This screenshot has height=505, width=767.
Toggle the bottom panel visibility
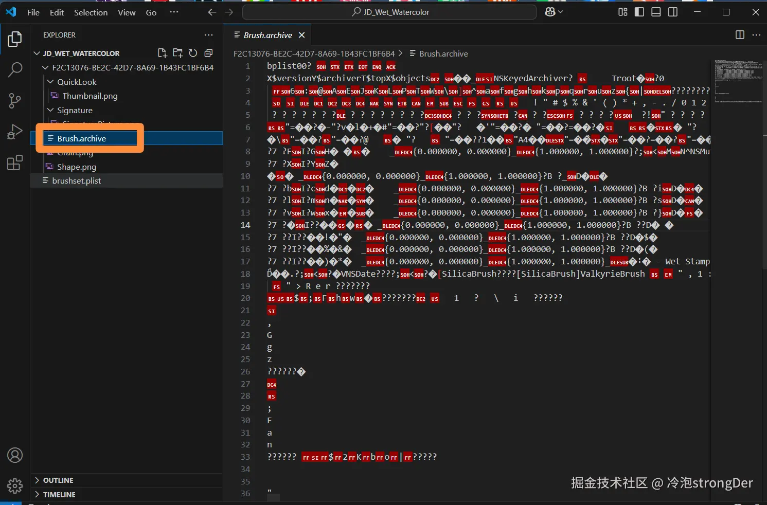coord(656,12)
